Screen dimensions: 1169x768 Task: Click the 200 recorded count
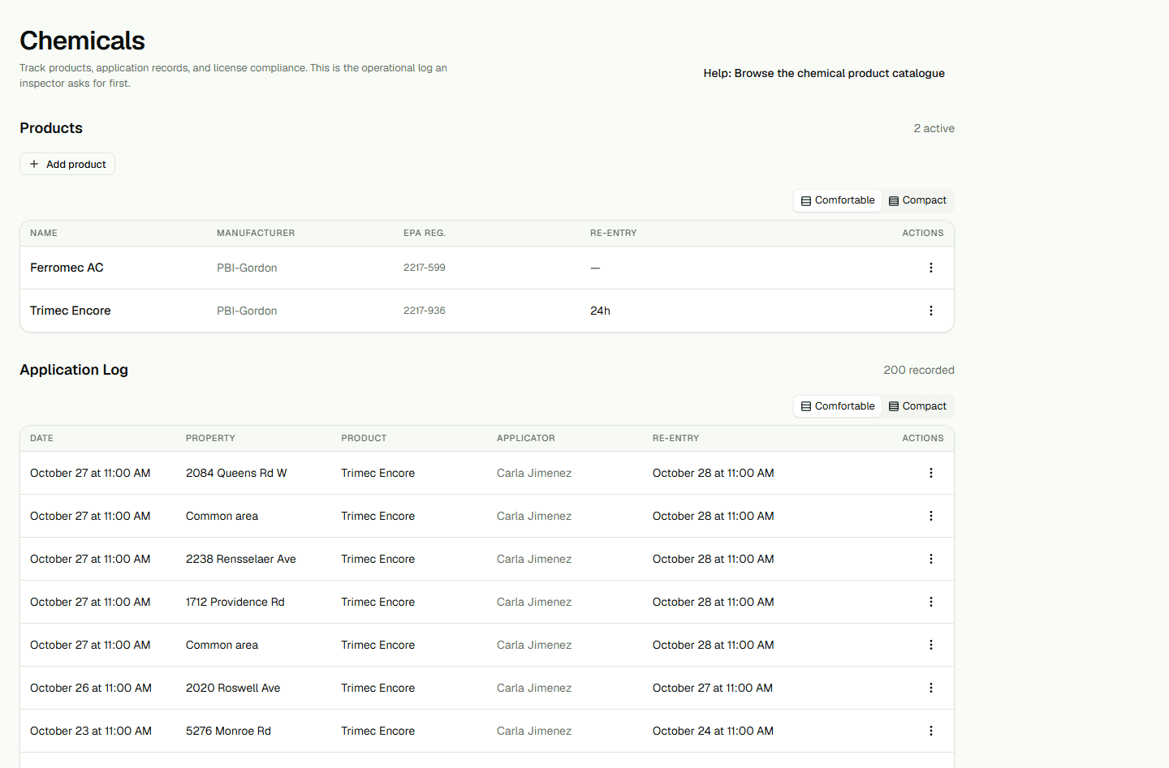919,370
